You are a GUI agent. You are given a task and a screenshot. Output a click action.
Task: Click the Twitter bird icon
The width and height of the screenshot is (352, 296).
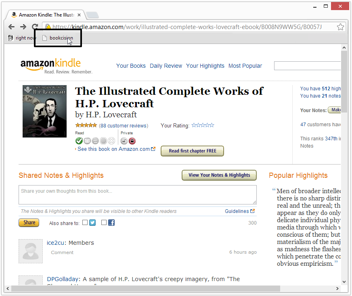(92, 223)
